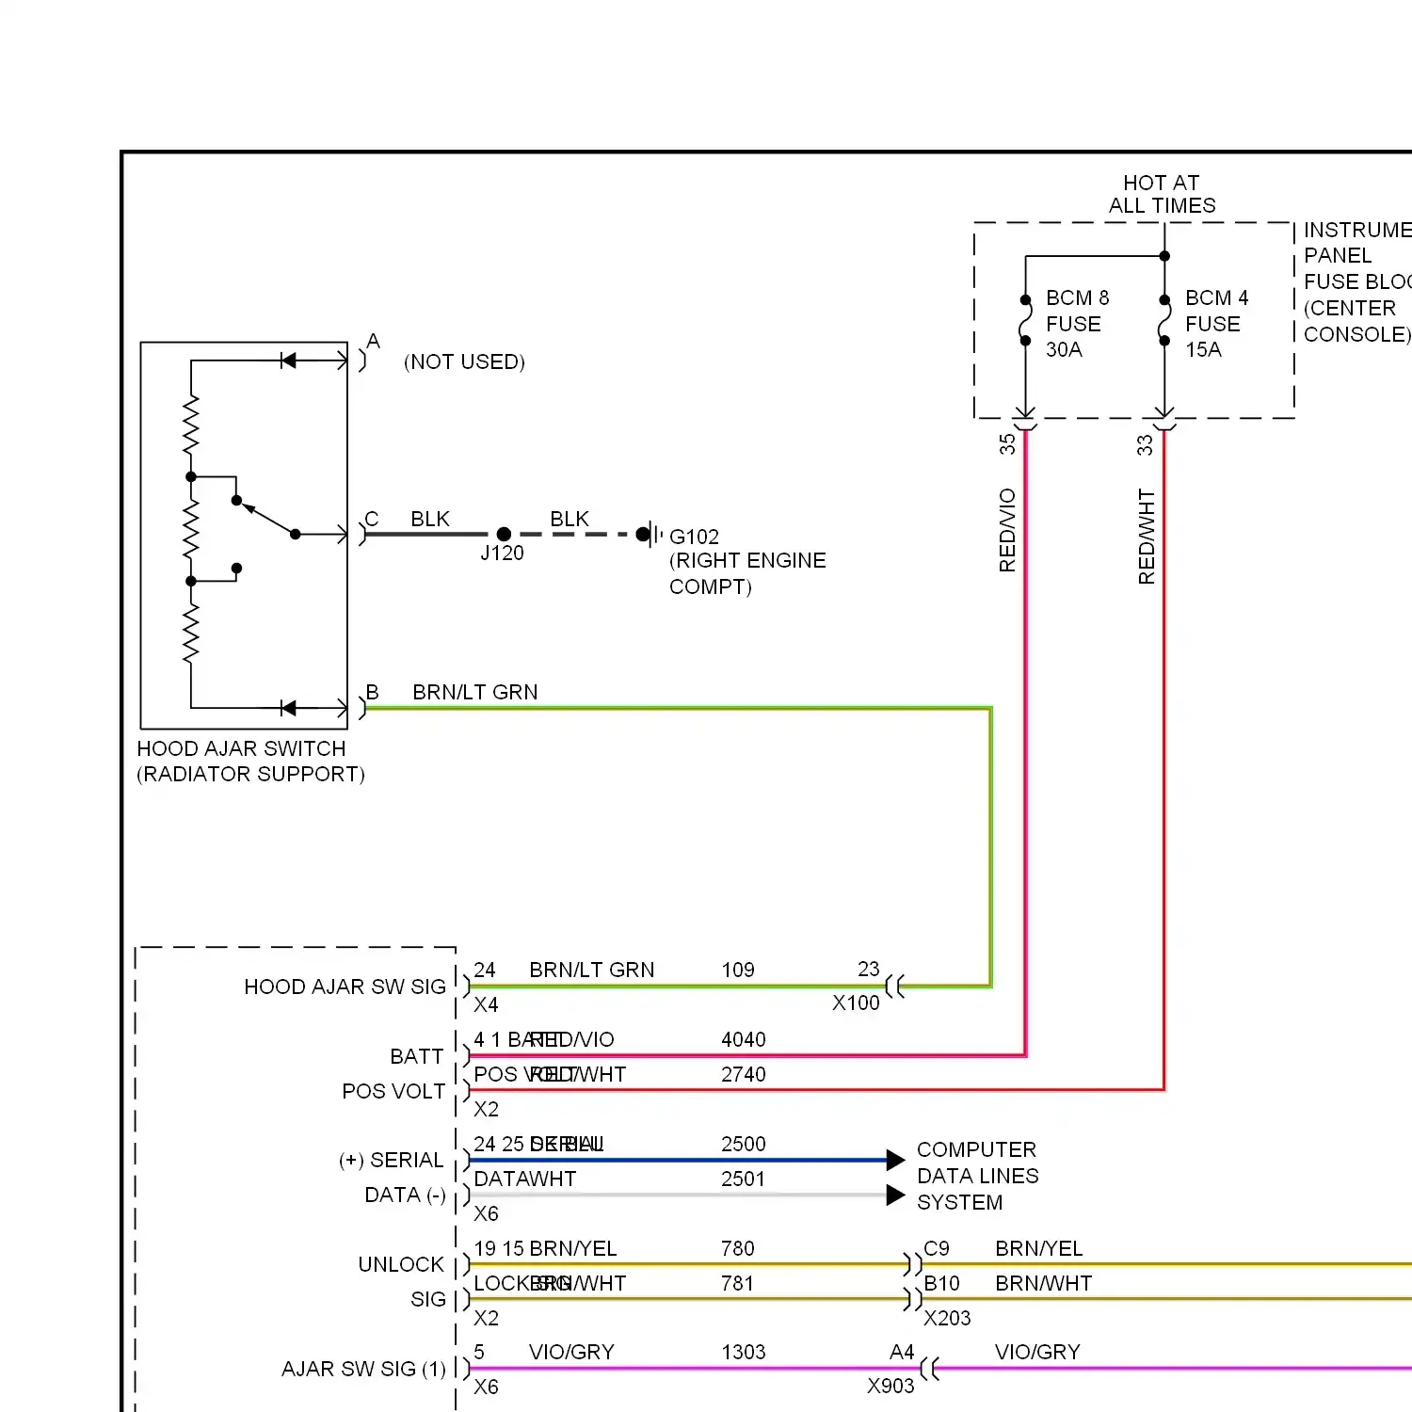1412x1412 pixels.
Task: Click the BCM 4 fuse symbol
Action: coord(1164,321)
